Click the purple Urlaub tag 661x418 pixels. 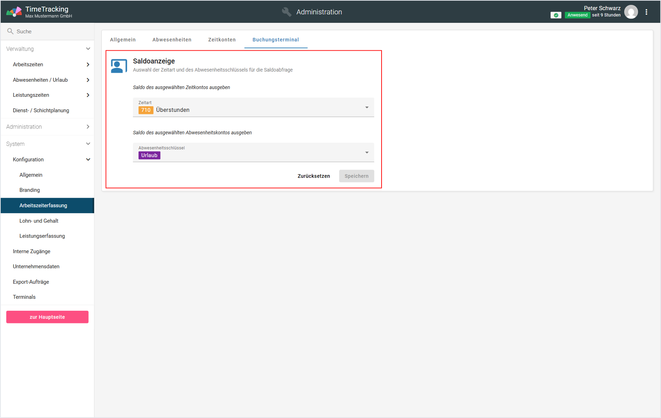pyautogui.click(x=149, y=155)
